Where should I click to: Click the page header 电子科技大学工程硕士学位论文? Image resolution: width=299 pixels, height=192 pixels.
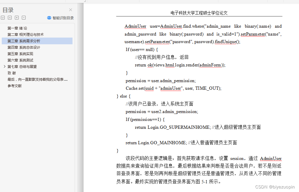point(199,13)
